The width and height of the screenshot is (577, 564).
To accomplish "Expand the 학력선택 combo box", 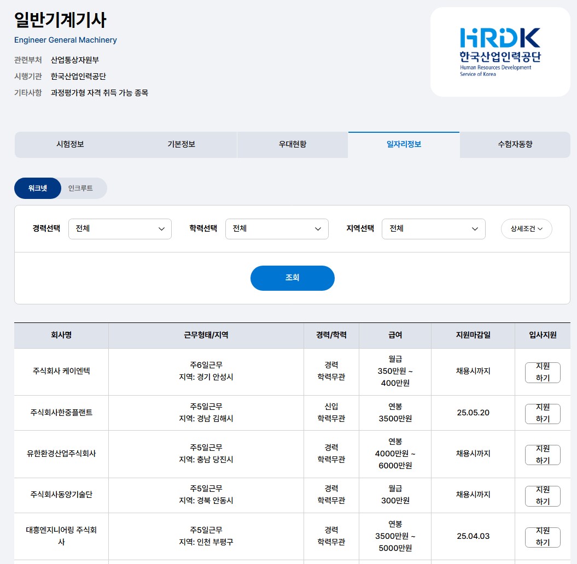I will (277, 229).
